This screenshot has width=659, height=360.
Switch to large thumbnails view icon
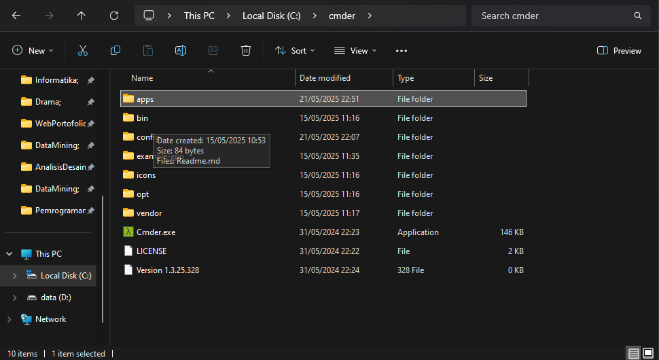click(647, 353)
